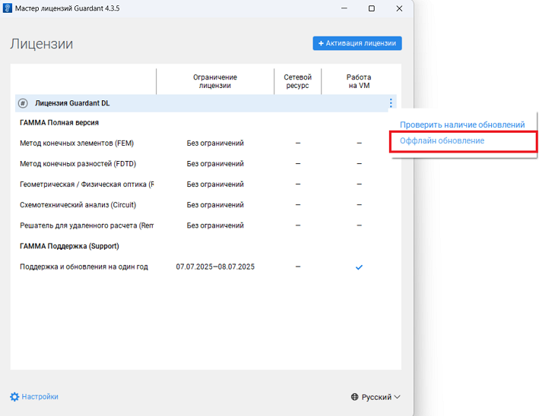Click the Ограничение лицензии column header

point(214,81)
